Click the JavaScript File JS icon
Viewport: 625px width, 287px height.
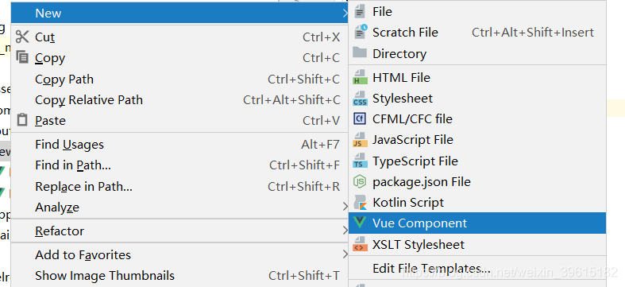(x=360, y=139)
